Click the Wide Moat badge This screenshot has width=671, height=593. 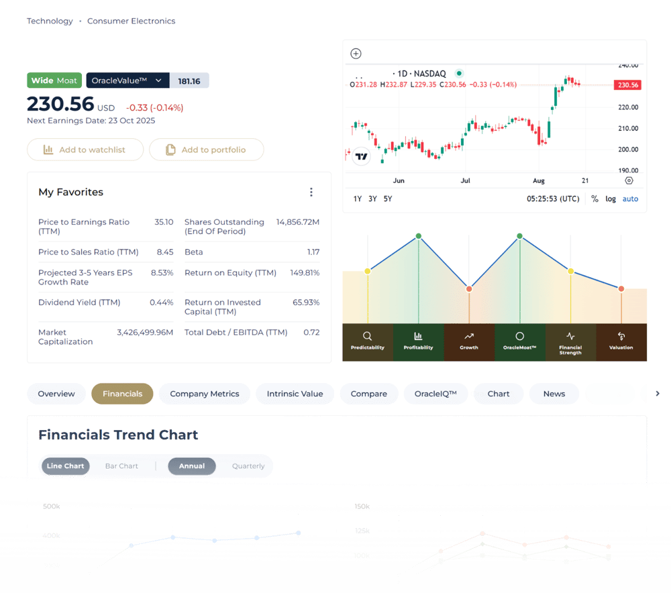click(x=54, y=80)
